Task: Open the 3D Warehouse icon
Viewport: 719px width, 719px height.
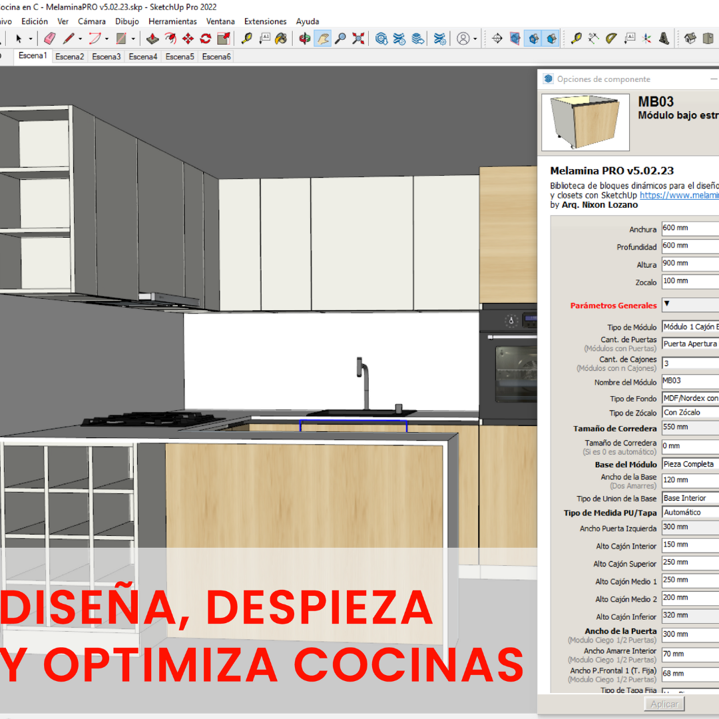Action: point(381,39)
